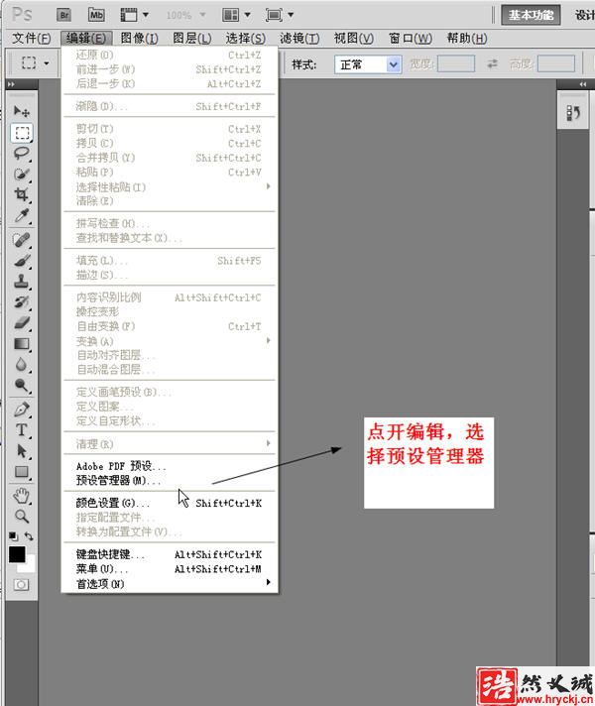Select the Eyedropper tool
This screenshot has width=595, height=706.
click(x=21, y=215)
